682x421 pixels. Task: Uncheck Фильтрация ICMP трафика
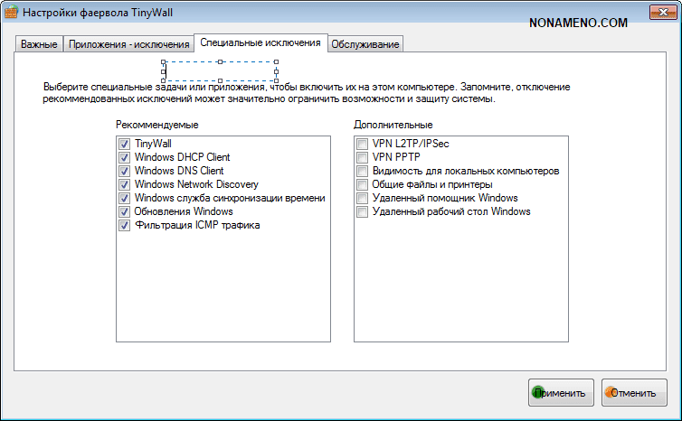124,226
